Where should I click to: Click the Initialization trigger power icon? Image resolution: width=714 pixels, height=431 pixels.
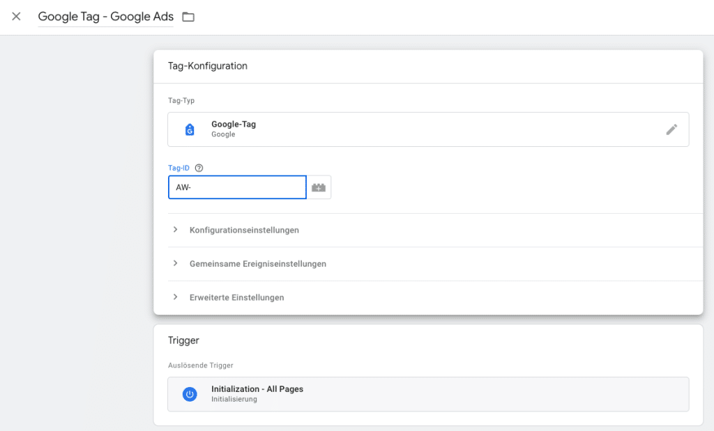pyautogui.click(x=190, y=394)
